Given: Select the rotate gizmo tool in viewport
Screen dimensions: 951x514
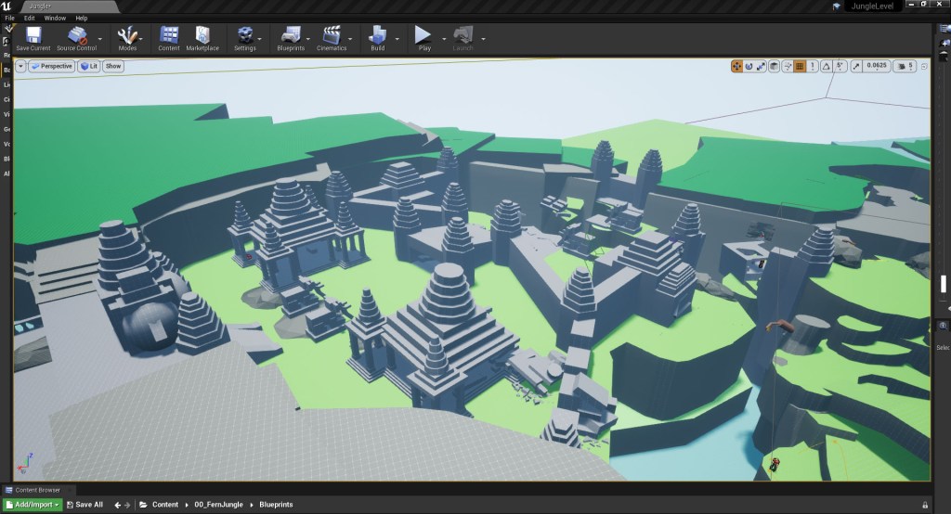Looking at the screenshot, I should [x=749, y=66].
